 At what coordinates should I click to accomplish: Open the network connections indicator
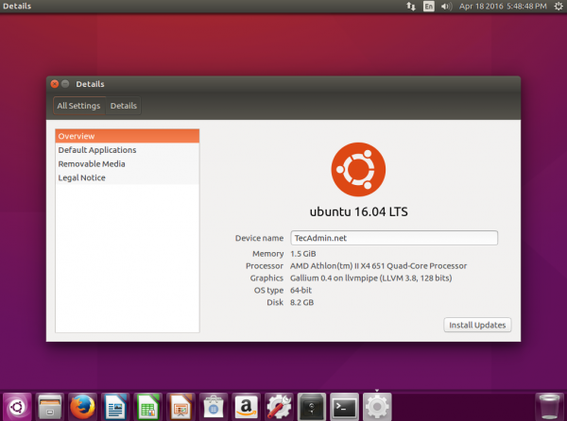pos(409,7)
